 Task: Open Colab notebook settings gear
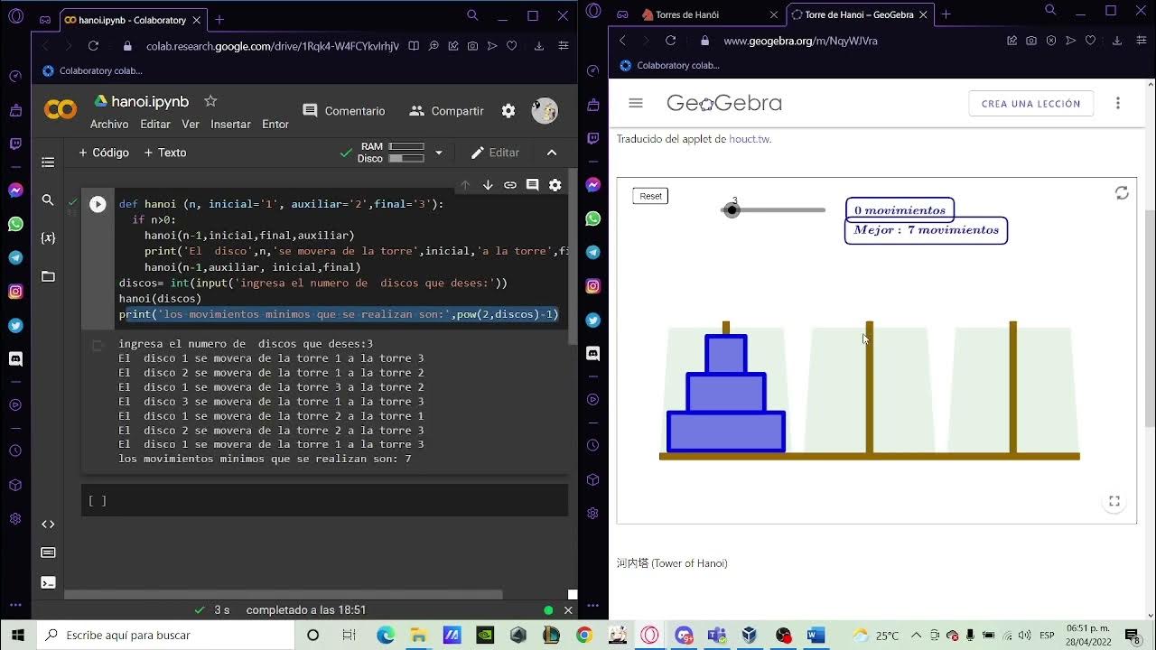pyautogui.click(x=508, y=111)
